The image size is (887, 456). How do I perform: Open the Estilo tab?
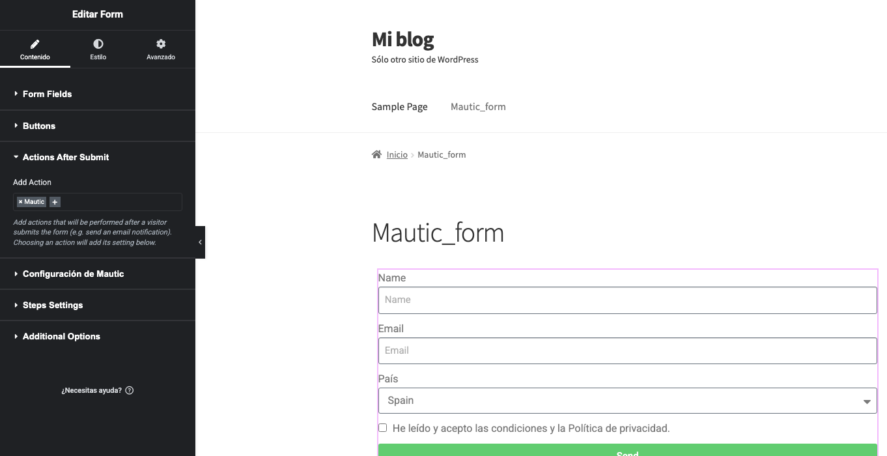point(98,49)
